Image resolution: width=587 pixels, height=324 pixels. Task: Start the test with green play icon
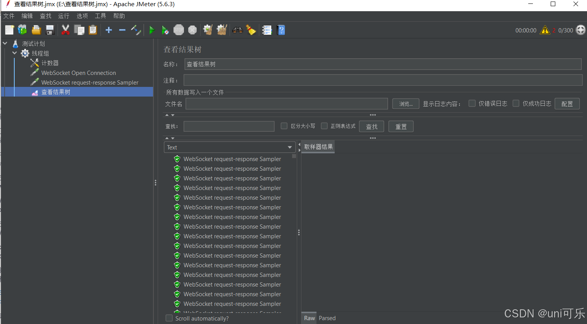pos(152,30)
